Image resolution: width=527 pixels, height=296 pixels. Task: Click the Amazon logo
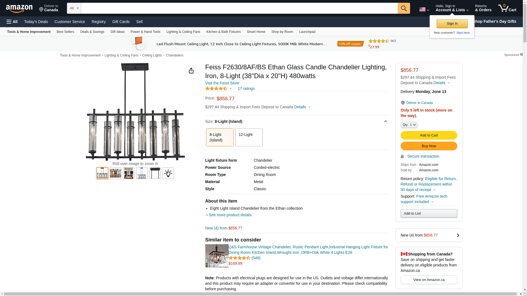19,9
